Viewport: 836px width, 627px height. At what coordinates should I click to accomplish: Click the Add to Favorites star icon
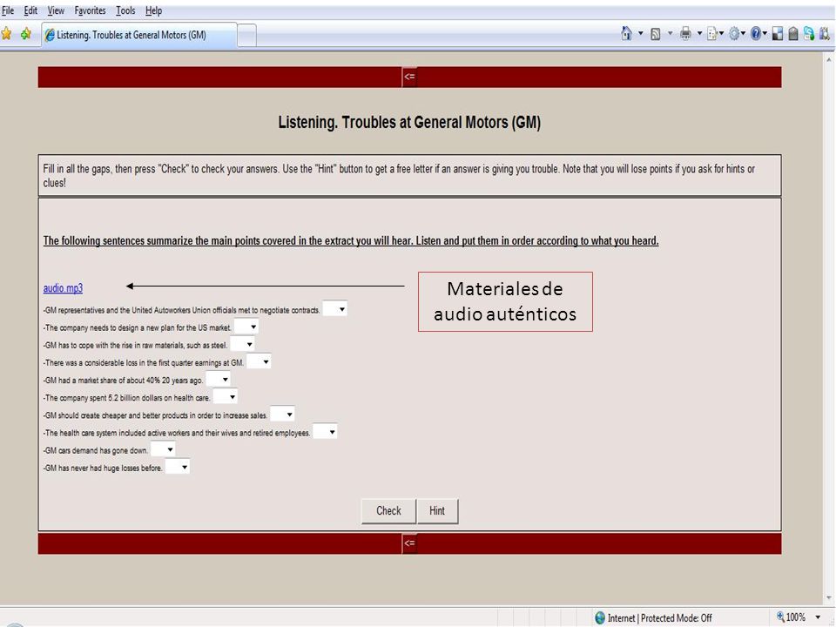pyautogui.click(x=25, y=34)
